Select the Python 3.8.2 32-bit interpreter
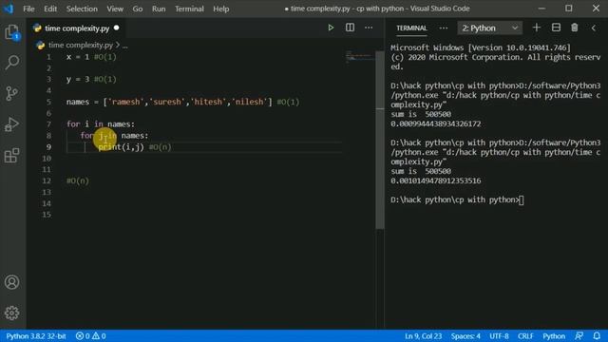This screenshot has height=342, width=608. click(x=36, y=335)
